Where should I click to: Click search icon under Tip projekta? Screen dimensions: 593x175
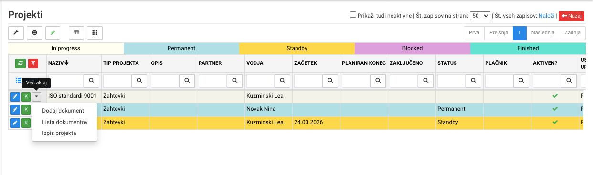coord(139,81)
